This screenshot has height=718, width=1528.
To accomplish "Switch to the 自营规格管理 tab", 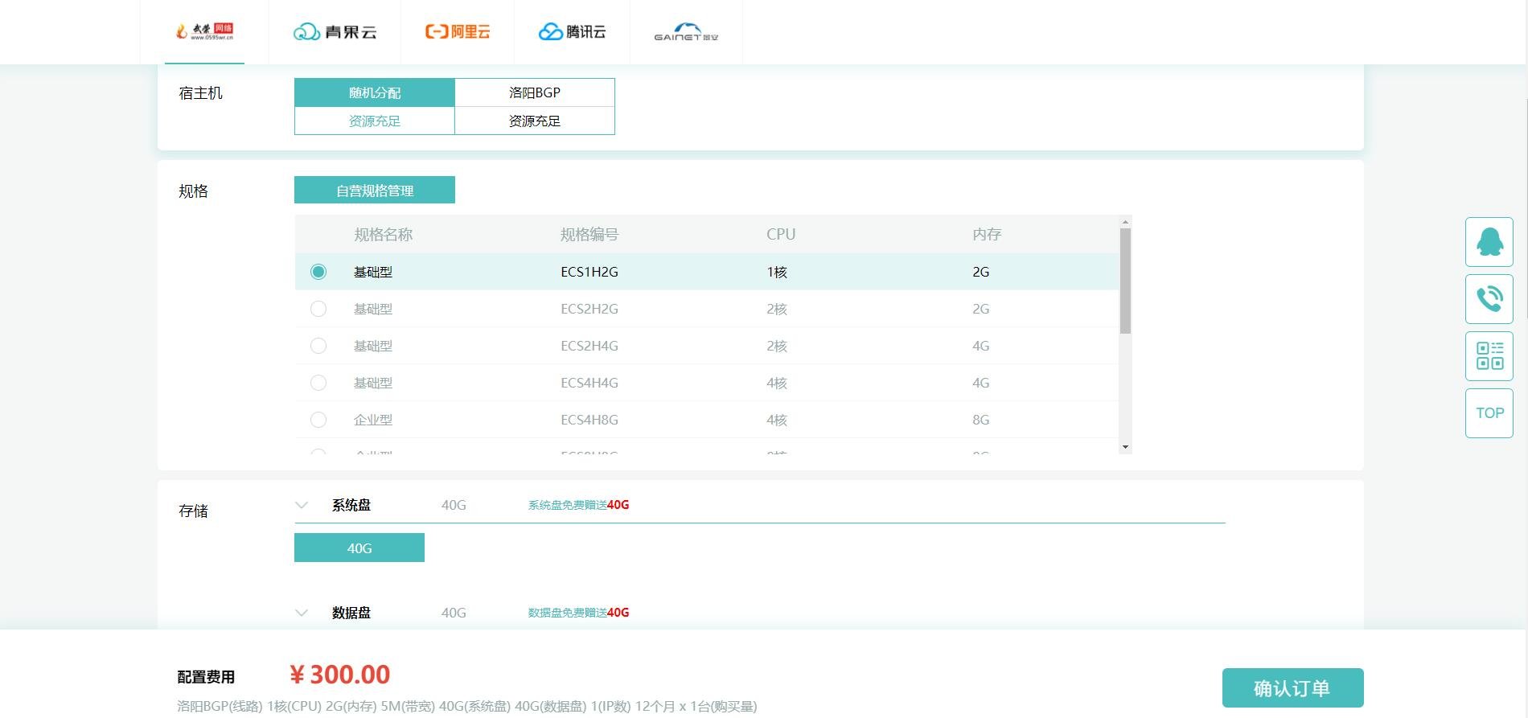I will click(x=375, y=191).
